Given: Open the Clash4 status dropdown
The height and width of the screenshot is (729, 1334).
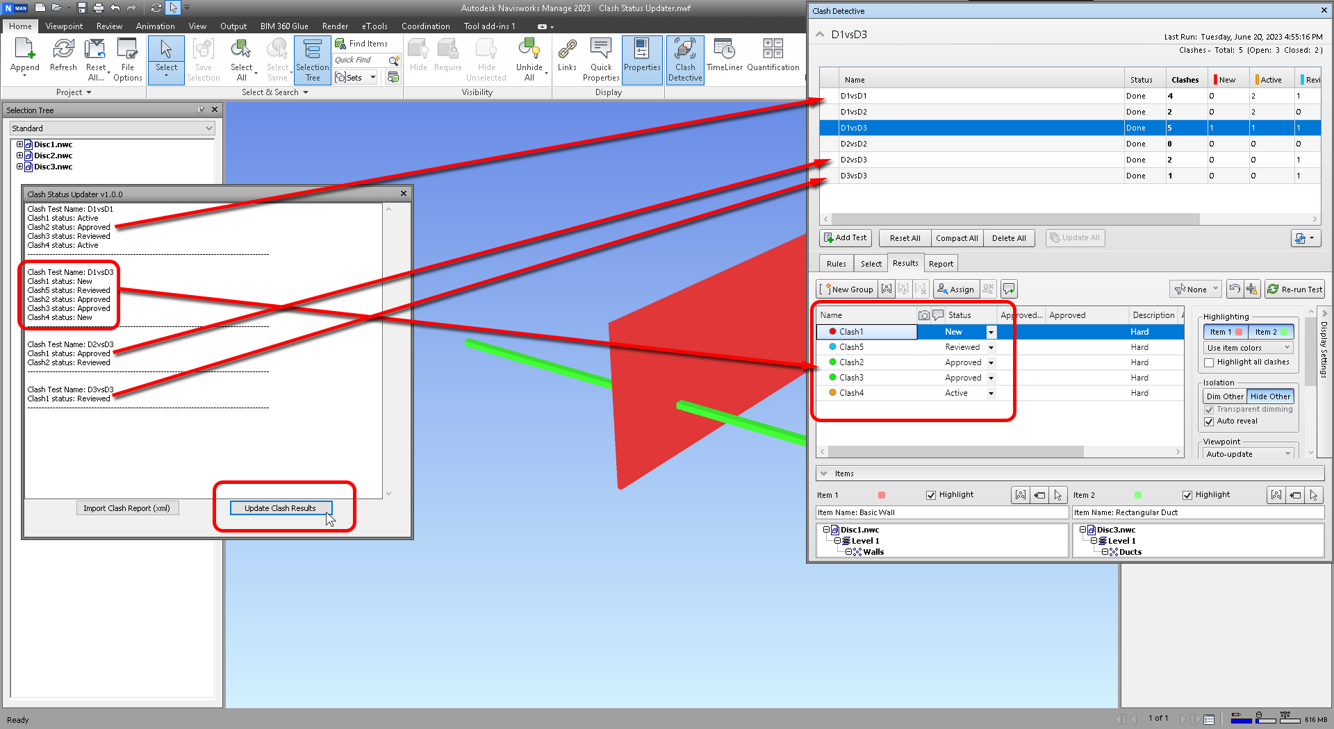Looking at the screenshot, I should coord(991,394).
